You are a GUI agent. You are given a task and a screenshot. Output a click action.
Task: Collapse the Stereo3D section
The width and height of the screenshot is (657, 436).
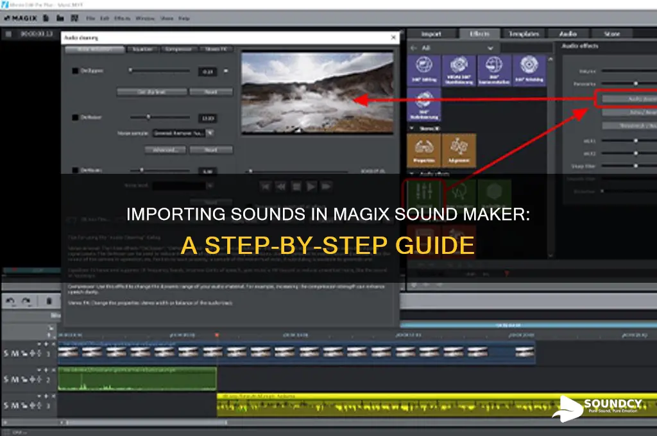click(x=413, y=128)
